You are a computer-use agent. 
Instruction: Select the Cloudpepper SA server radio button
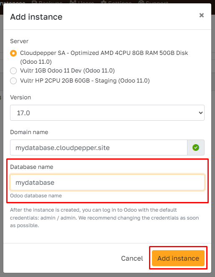click(x=13, y=53)
